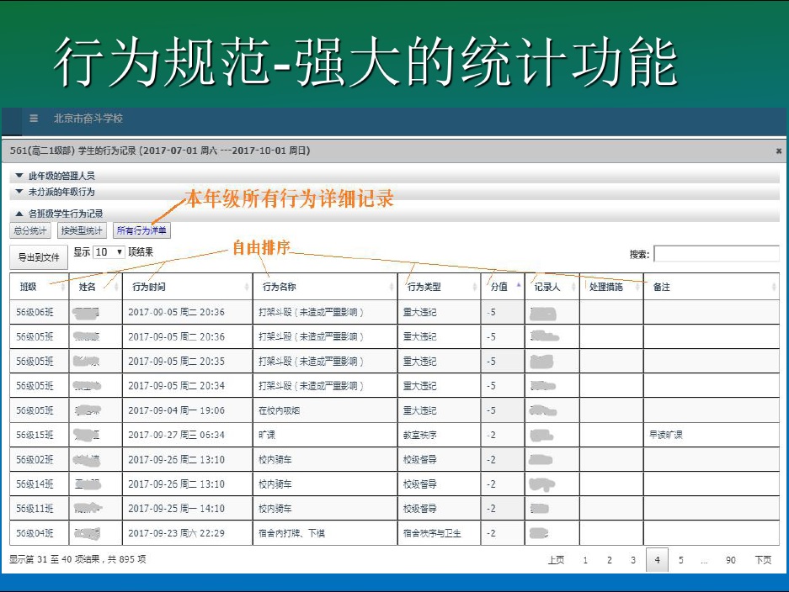
Task: Go to 上页 previous page
Action: pos(556,561)
